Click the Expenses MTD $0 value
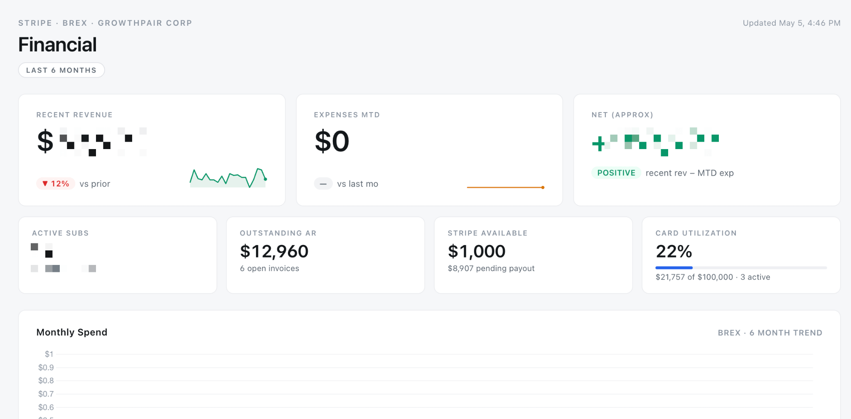The height and width of the screenshot is (419, 851). [x=332, y=141]
